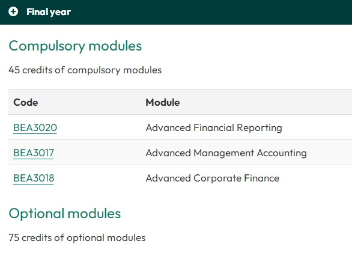Viewport: 352px width, 256px height.
Task: Expand the Final year accordion title
Action: pyautogui.click(x=49, y=12)
